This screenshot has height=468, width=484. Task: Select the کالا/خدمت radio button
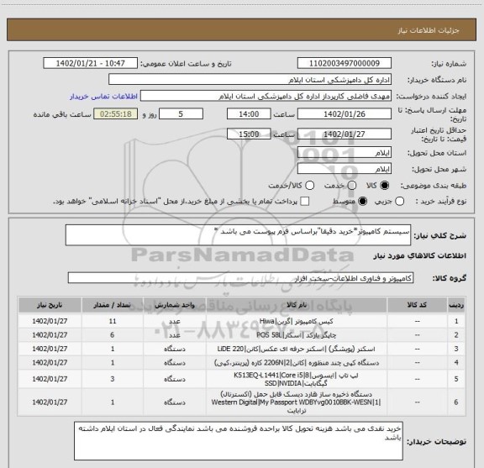point(309,186)
